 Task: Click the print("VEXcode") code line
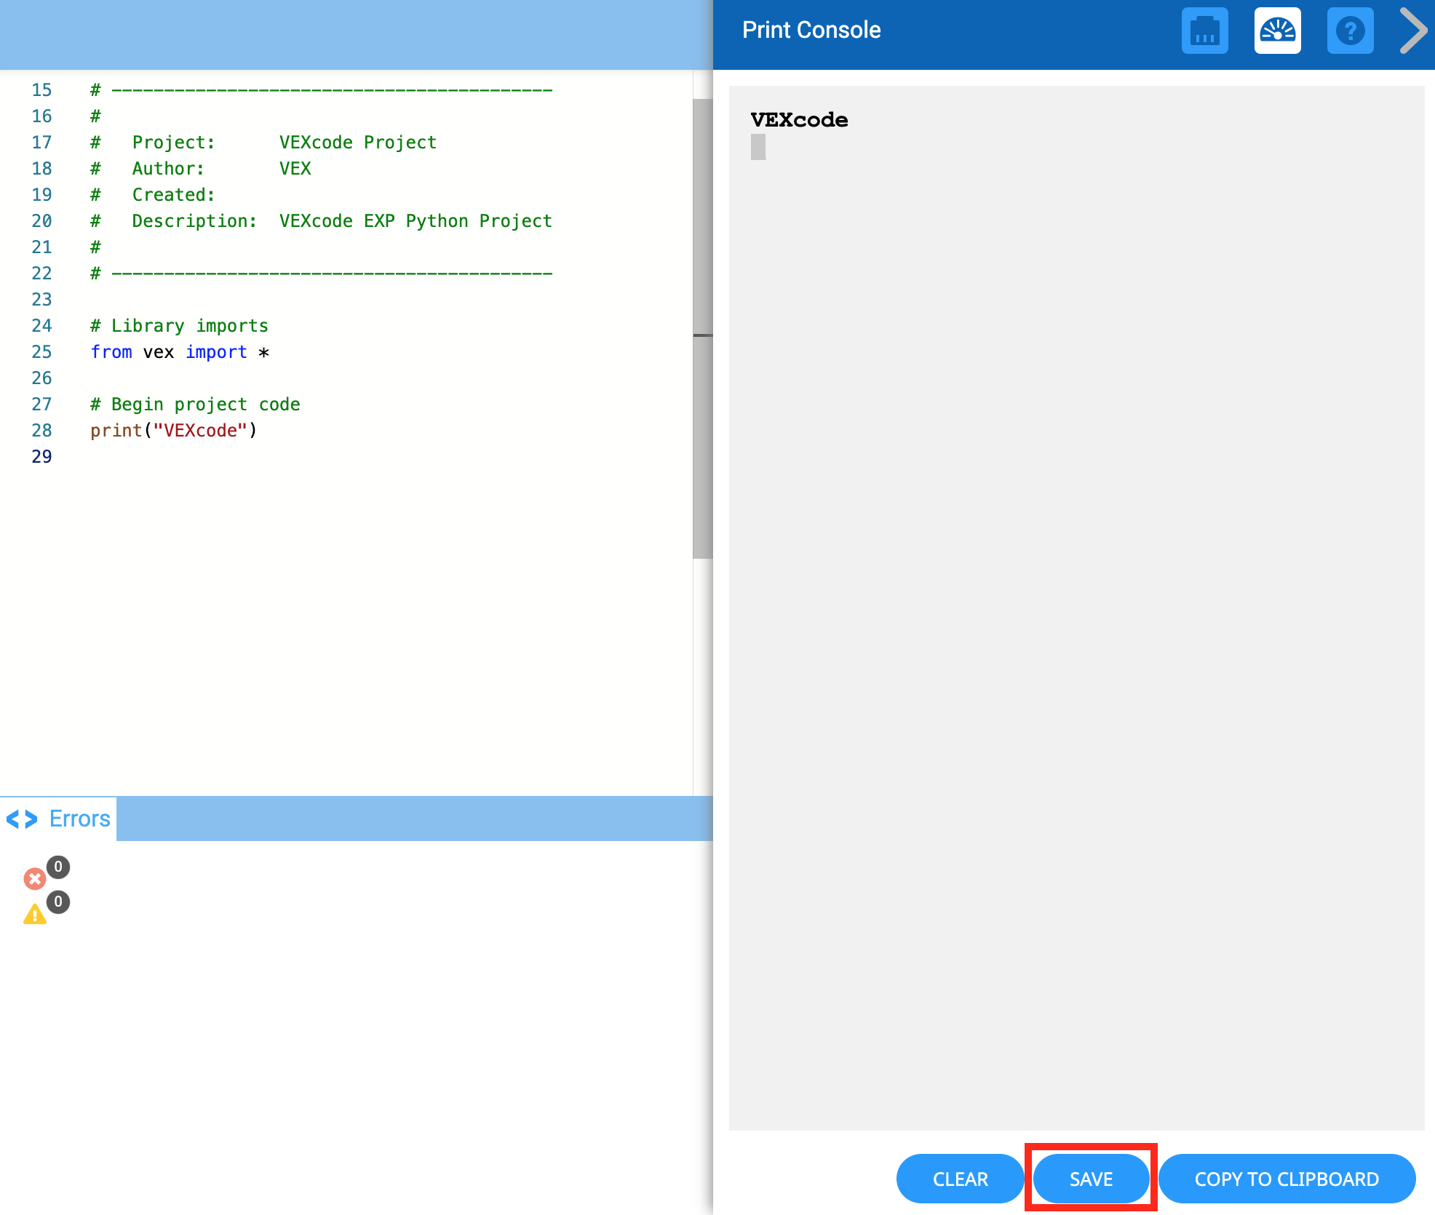[173, 431]
